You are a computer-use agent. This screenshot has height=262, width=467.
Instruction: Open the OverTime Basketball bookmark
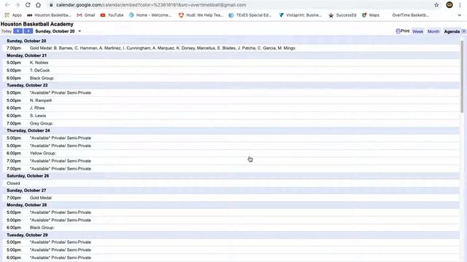click(410, 15)
